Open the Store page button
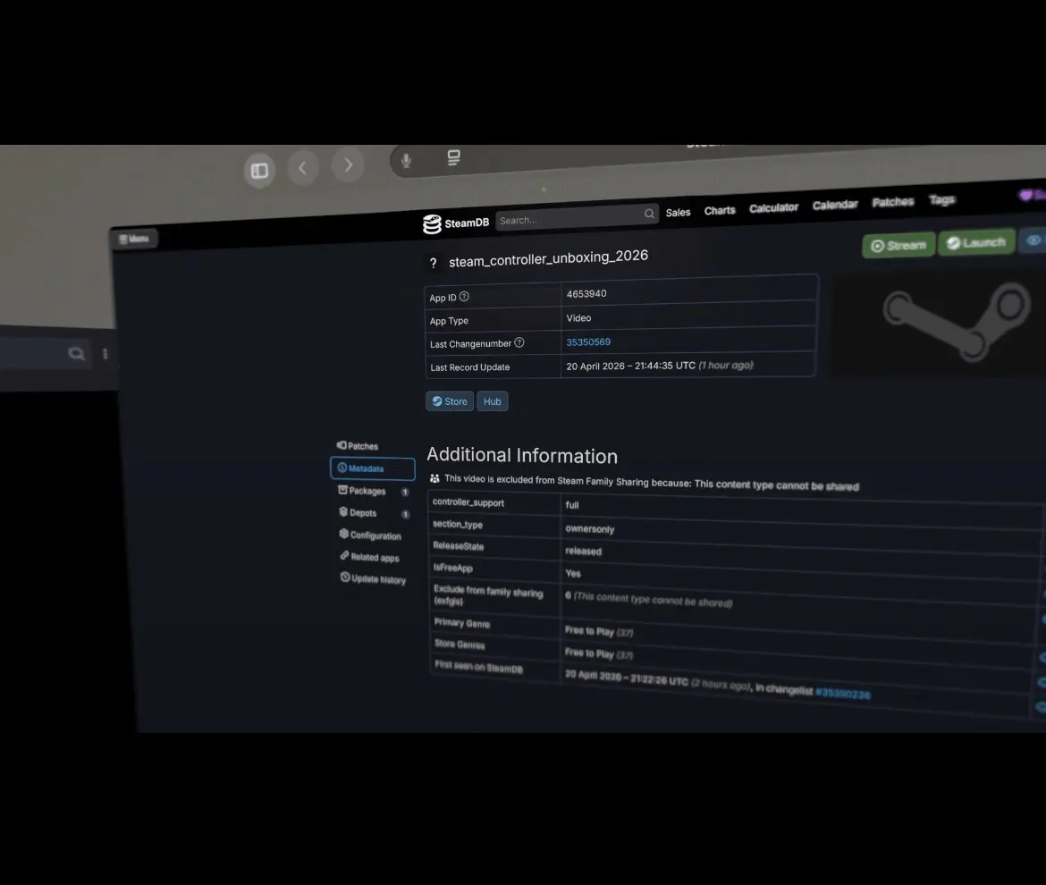The image size is (1046, 885). point(450,400)
